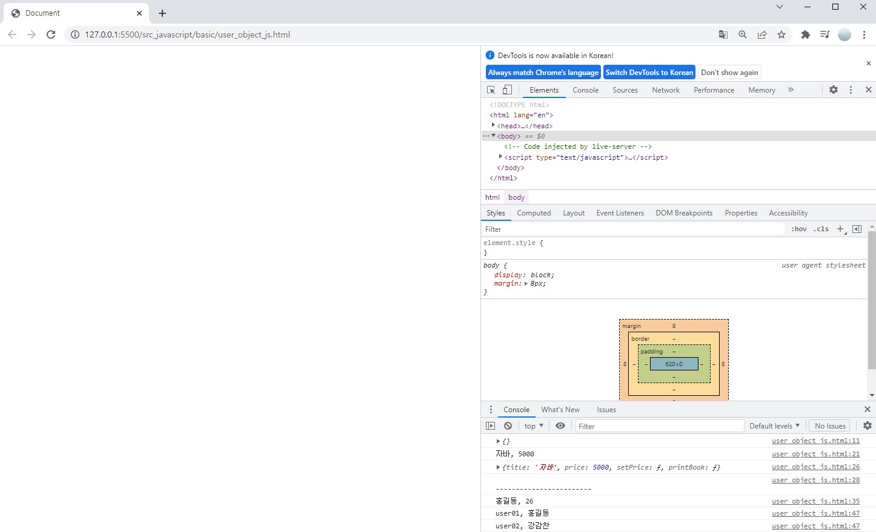Click the Styles filter input field
876x532 pixels.
633,229
